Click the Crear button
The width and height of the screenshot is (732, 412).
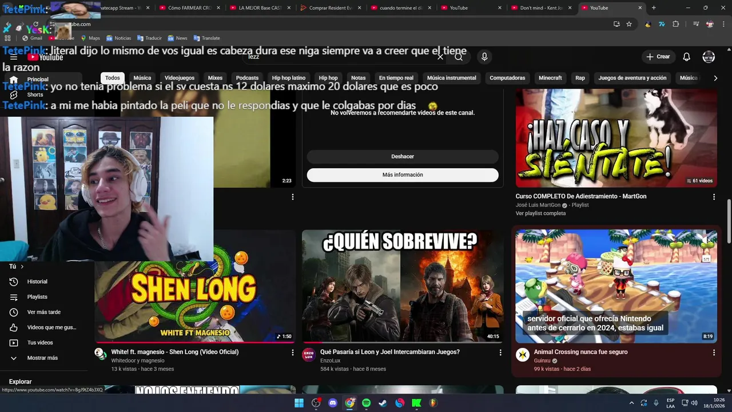(658, 57)
